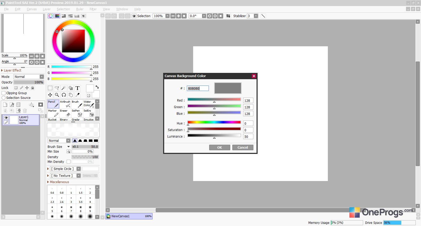Expand the Layer Effect section
Screen dimensions: 421x226
click(x=11, y=71)
